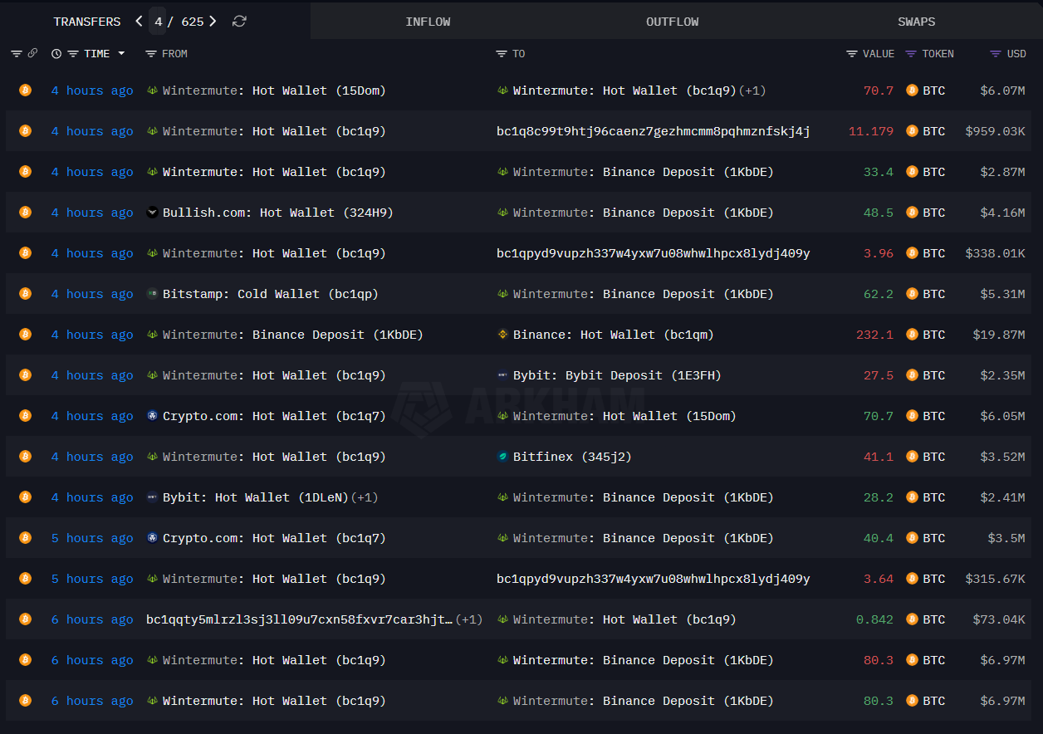Expand the TIME sort dropdown arrow
Viewport: 1043px width, 734px height.
pos(121,54)
